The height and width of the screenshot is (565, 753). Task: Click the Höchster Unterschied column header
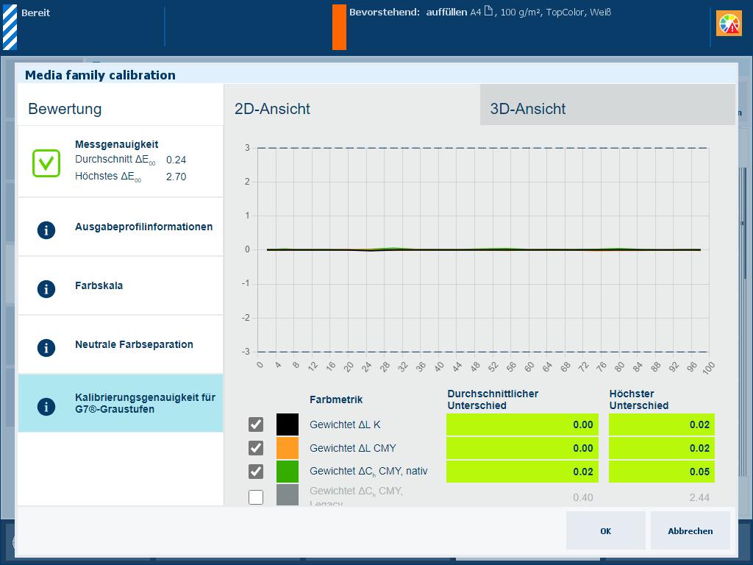(x=639, y=399)
